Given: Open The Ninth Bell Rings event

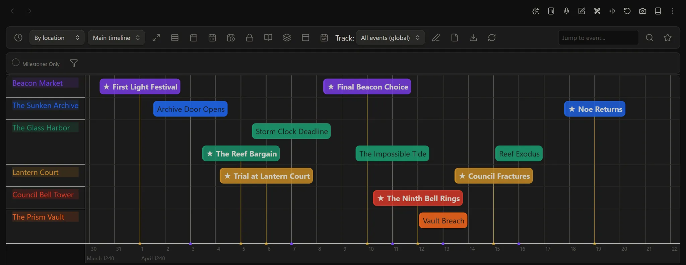Looking at the screenshot, I should pyautogui.click(x=418, y=198).
